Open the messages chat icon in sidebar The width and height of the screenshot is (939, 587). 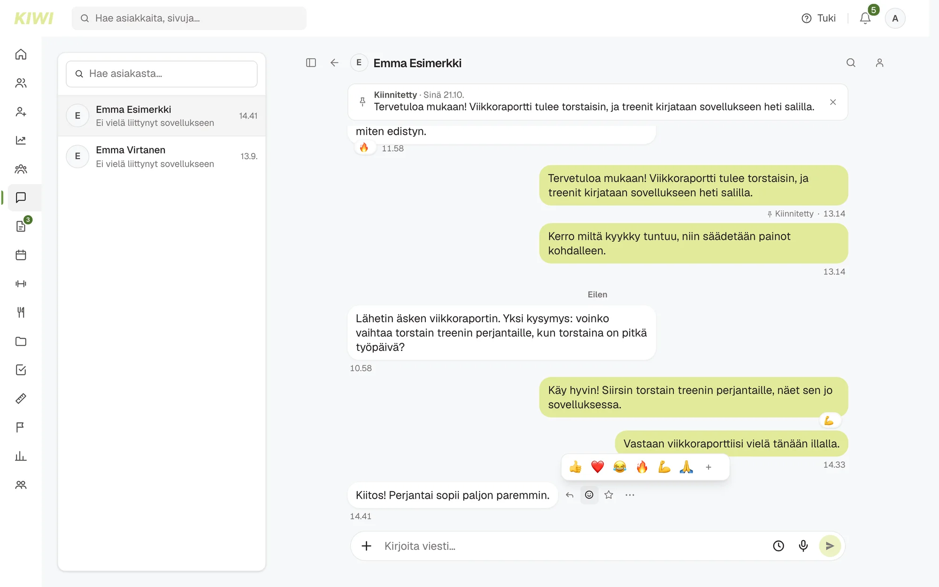(x=21, y=198)
